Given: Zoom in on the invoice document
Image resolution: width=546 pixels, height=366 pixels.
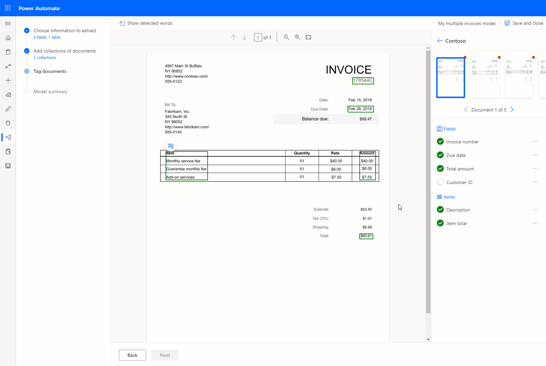Looking at the screenshot, I should [297, 37].
